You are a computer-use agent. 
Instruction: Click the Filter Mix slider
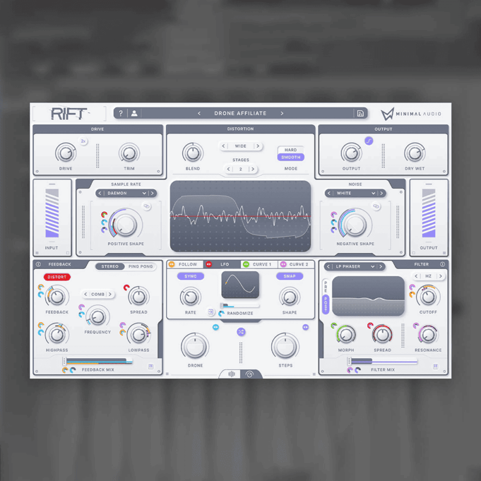click(382, 361)
